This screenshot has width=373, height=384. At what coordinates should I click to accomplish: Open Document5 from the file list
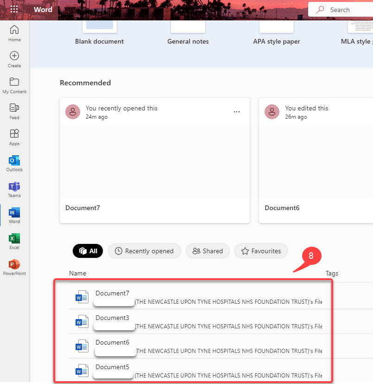tap(112, 367)
